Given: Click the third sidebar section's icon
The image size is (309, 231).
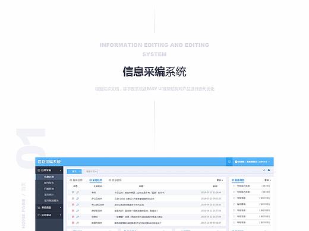Looking at the screenshot, I should tap(39, 215).
